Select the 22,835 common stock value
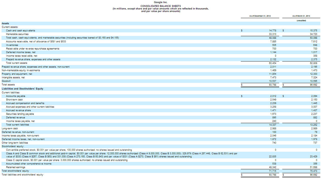321x178 pixels. coord(273,157)
